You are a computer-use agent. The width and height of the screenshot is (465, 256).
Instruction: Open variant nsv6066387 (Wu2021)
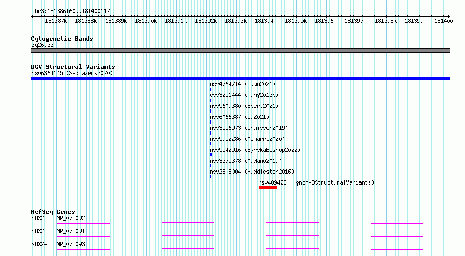click(x=239, y=117)
